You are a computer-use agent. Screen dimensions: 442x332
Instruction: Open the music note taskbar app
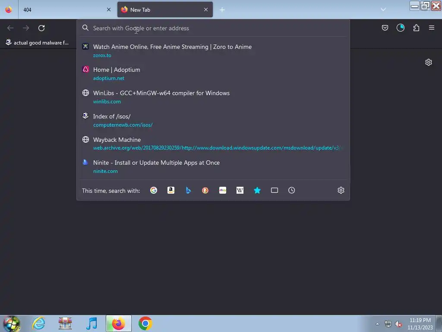tap(92, 323)
